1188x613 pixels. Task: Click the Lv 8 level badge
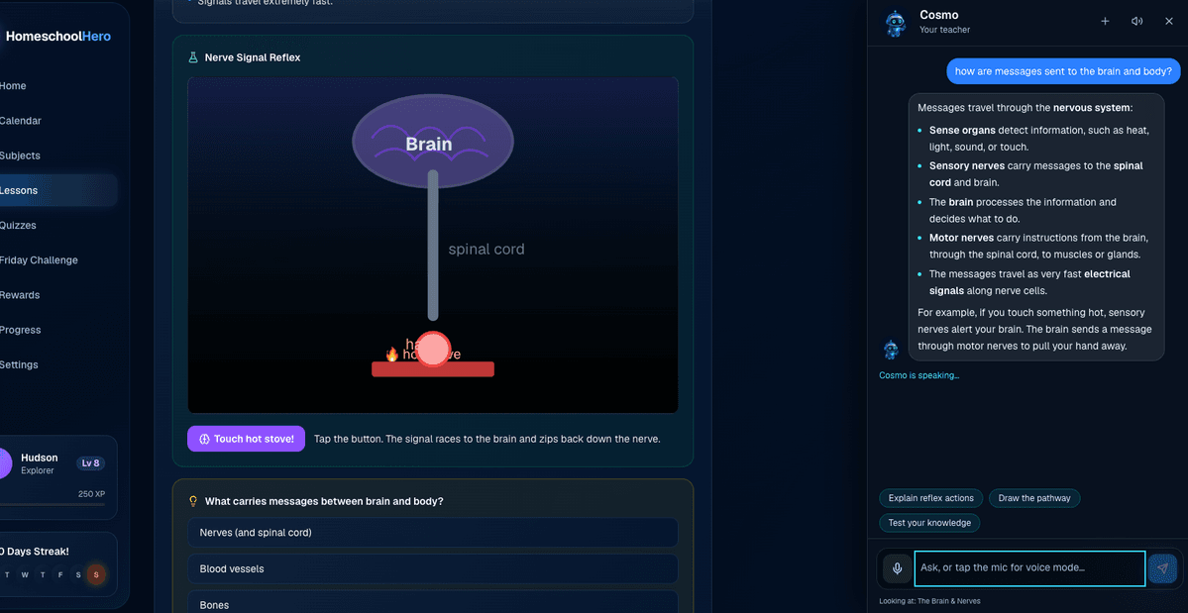tap(91, 463)
